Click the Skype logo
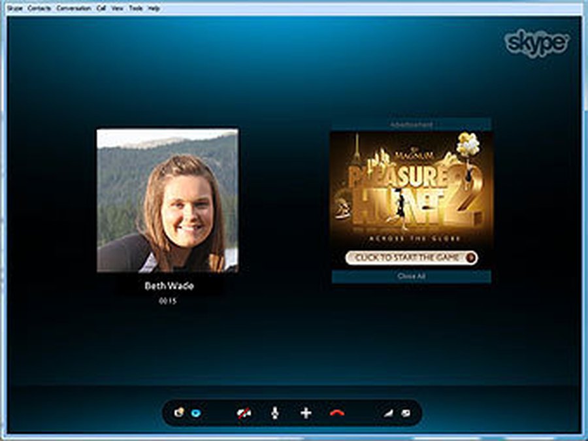The width and height of the screenshot is (588, 441). [536, 42]
